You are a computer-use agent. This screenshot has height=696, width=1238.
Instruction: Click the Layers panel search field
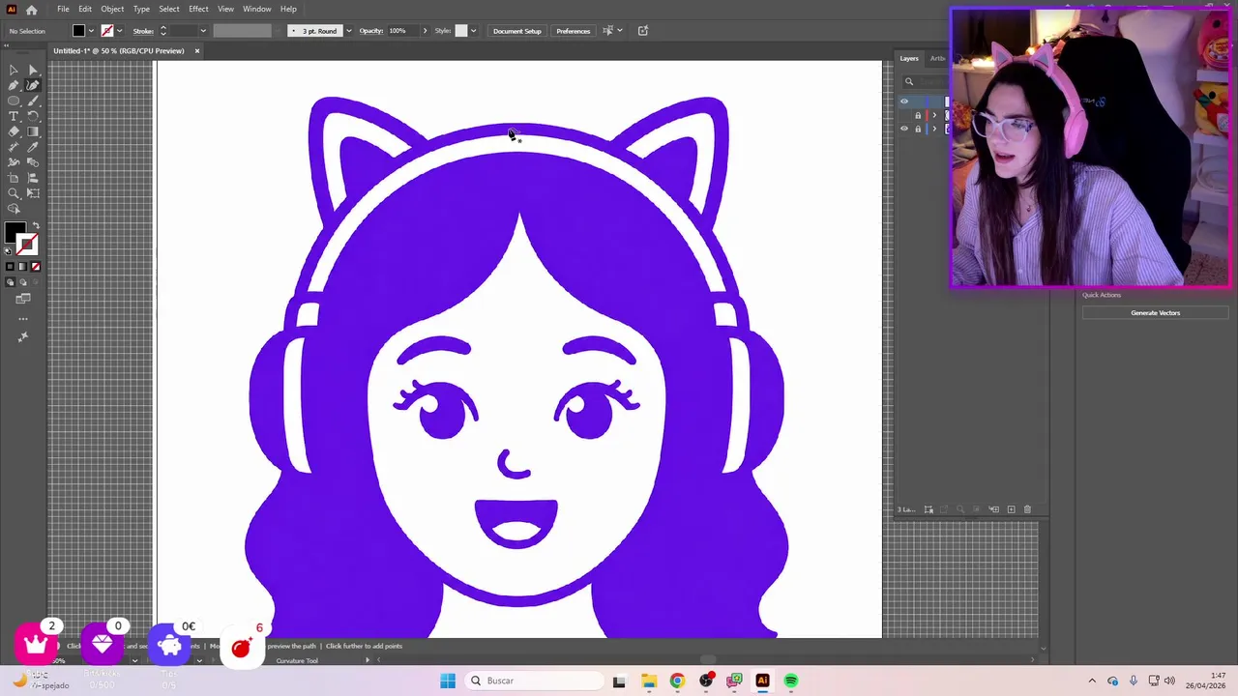pyautogui.click(x=927, y=81)
